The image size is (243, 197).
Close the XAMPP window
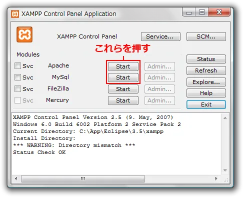point(219,12)
